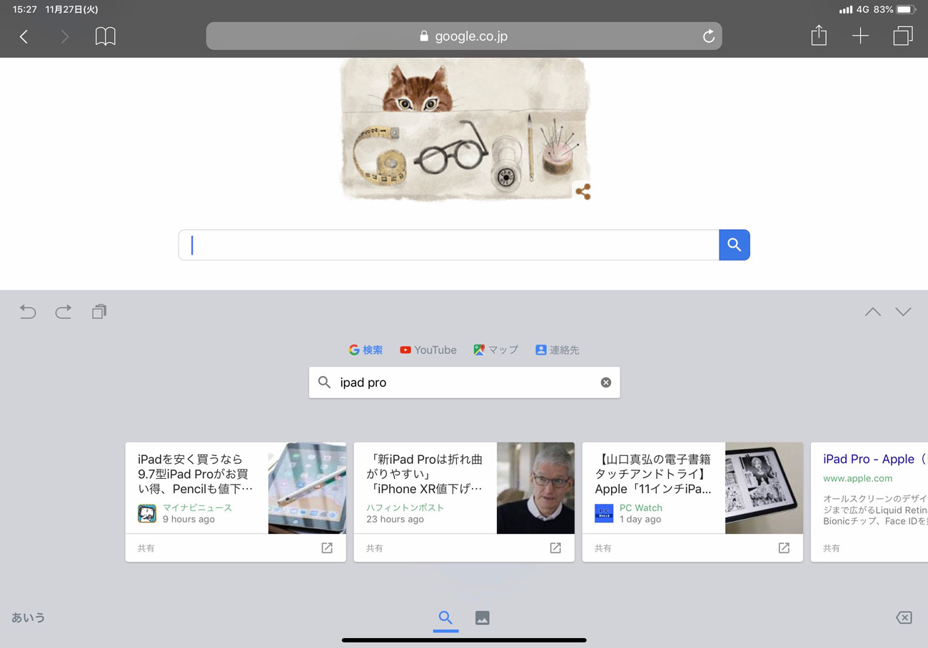Select the web search magnifier tab
Viewport: 928px width, 648px height.
point(445,618)
